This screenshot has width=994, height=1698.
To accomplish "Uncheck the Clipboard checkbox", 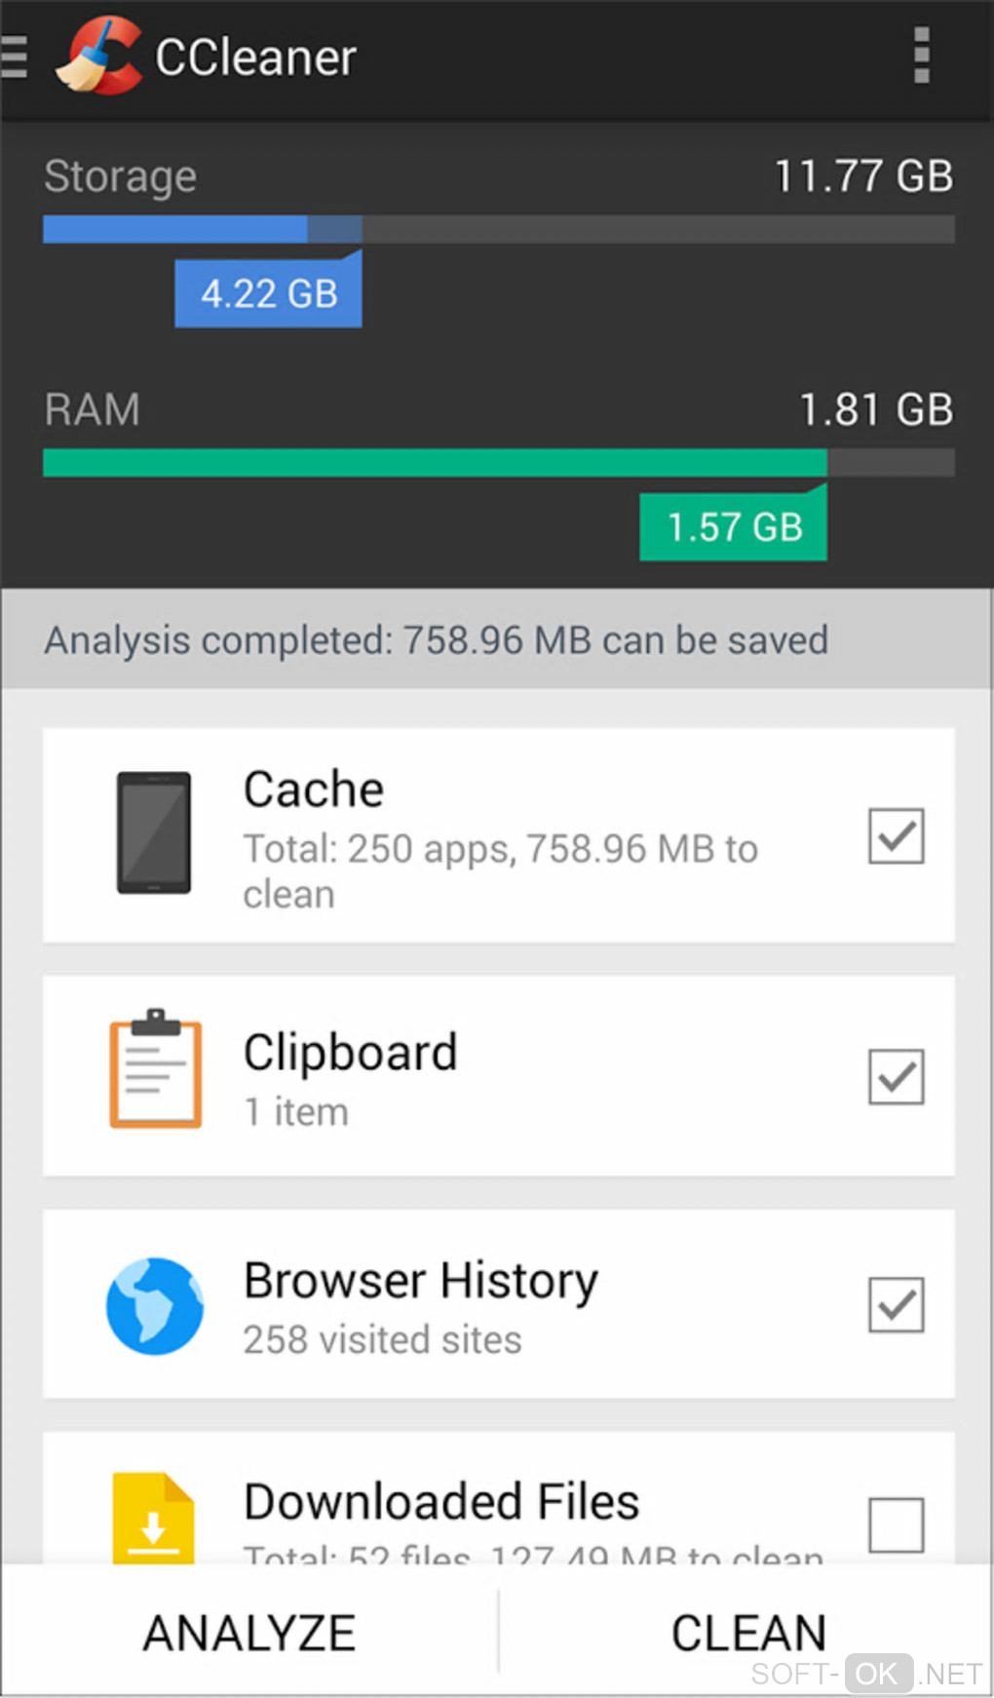I will tap(896, 1076).
